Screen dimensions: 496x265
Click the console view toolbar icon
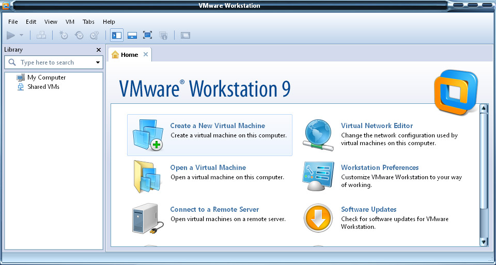[185, 35]
